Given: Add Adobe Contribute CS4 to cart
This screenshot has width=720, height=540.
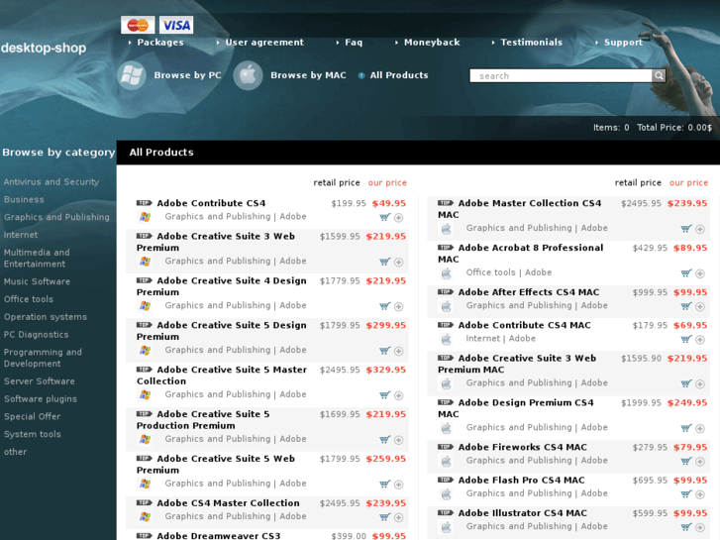Looking at the screenshot, I should (385, 217).
